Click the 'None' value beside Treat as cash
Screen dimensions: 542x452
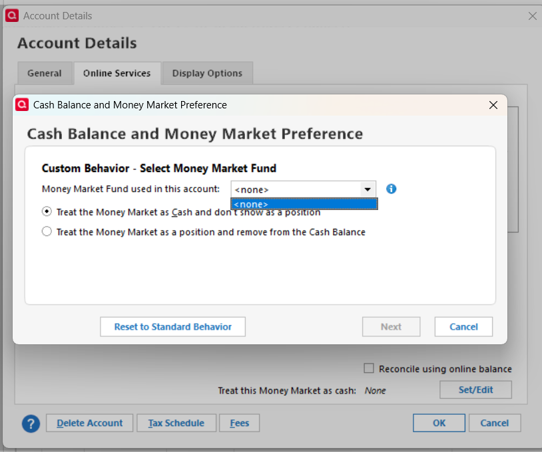click(375, 391)
